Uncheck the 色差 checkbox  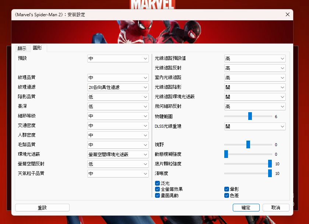click(227, 195)
